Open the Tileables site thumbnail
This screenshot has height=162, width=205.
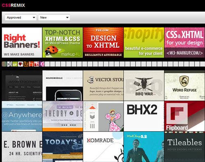184,147
